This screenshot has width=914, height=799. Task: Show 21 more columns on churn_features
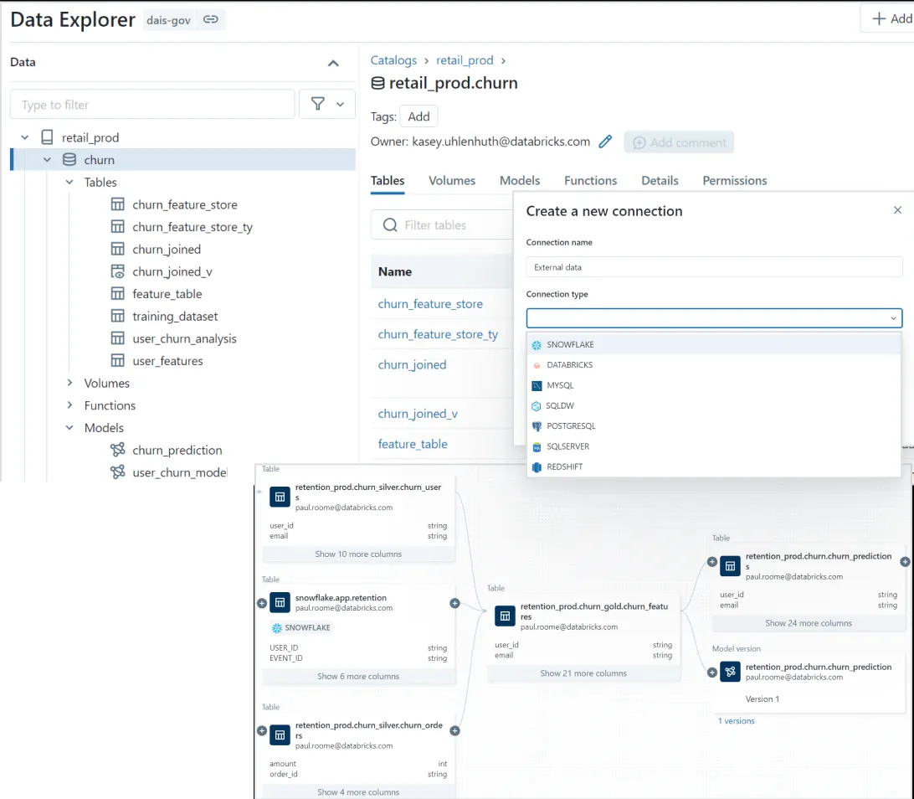point(583,673)
